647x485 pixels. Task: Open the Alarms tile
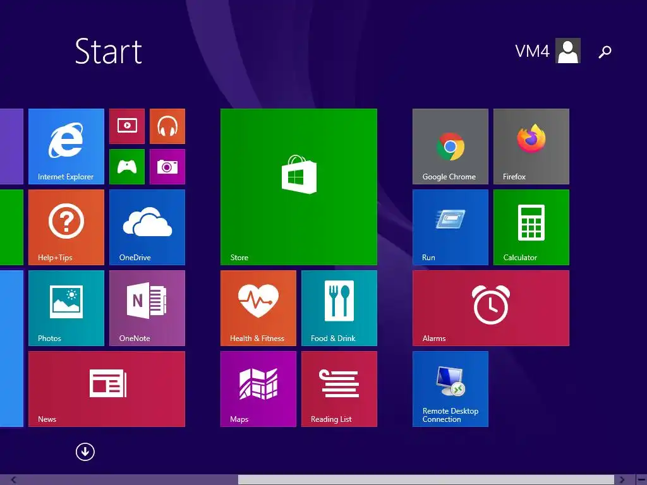point(491,308)
